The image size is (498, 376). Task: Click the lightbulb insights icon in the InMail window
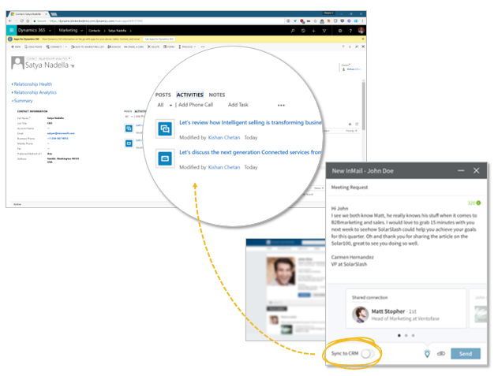(427, 354)
